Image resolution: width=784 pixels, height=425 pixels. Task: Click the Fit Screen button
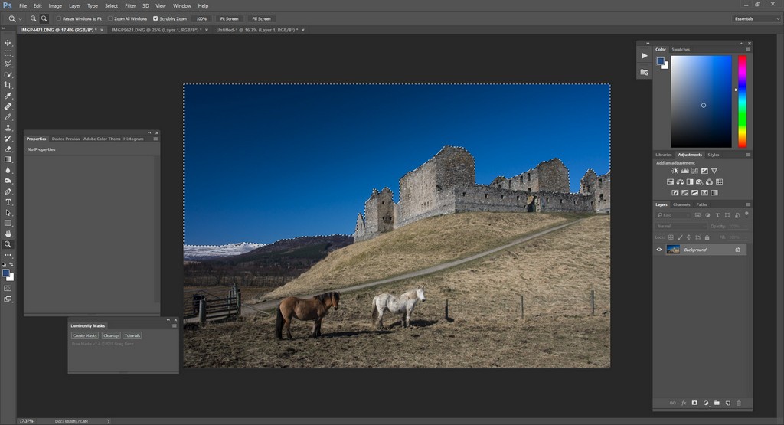229,18
